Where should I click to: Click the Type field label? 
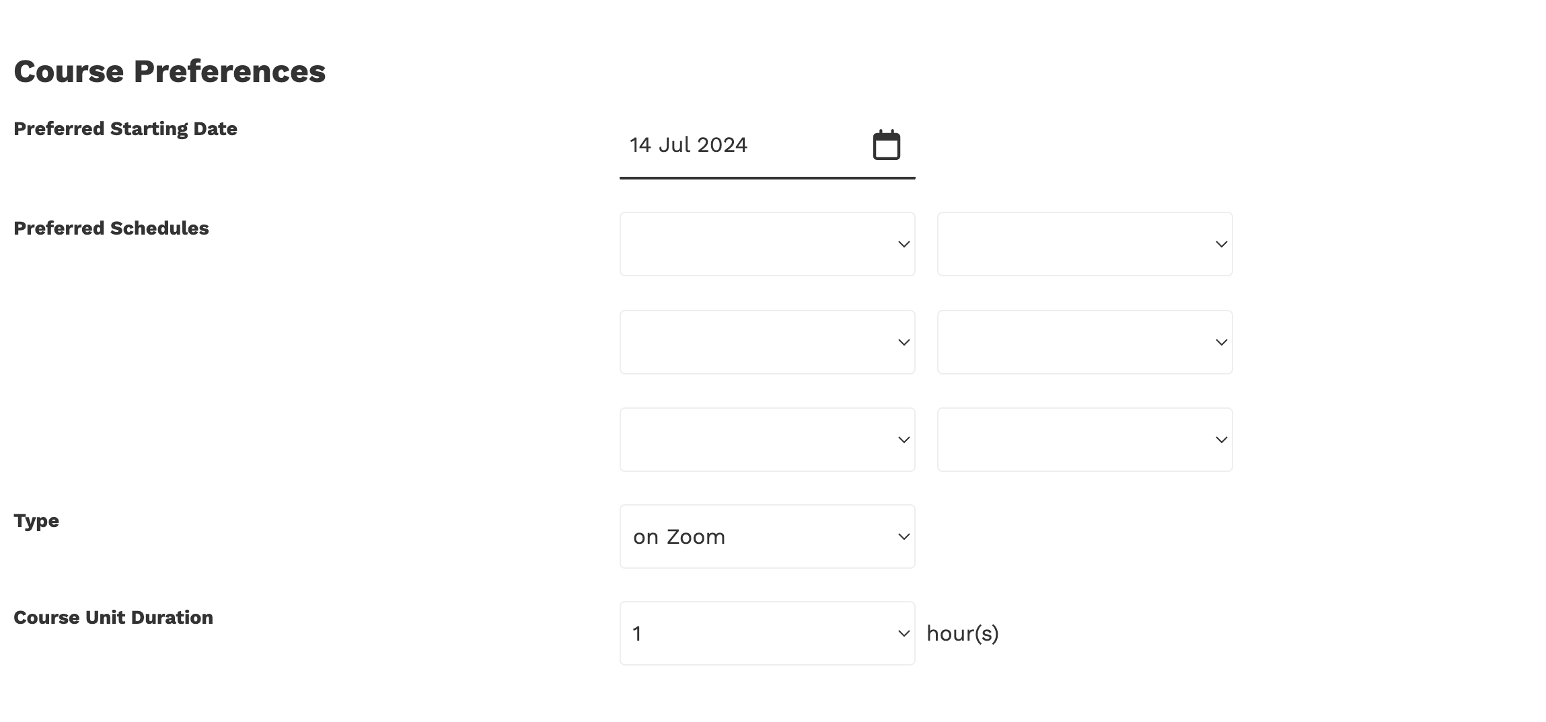click(x=36, y=520)
